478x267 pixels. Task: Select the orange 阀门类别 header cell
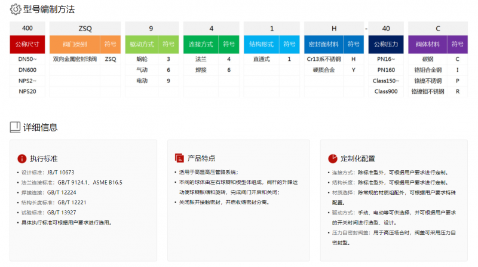click(x=75, y=44)
